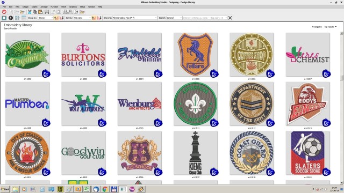344x193 pixels.
Task: Copy the selected design using the copy icon
Action: (x=35, y=12)
